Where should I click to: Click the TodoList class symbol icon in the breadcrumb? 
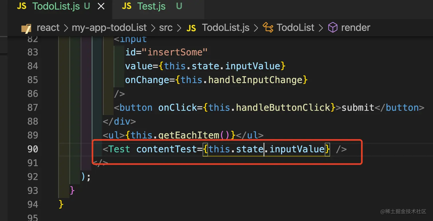pyautogui.click(x=268, y=28)
